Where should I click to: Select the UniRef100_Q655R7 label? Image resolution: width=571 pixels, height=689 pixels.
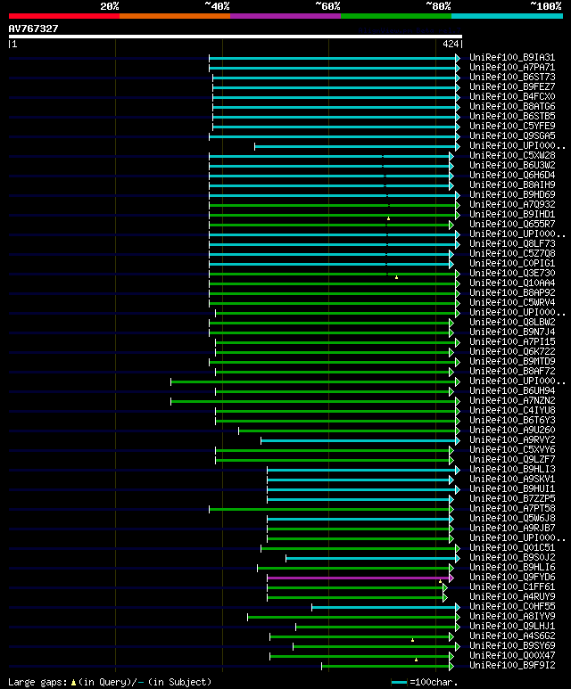pyautogui.click(x=512, y=224)
